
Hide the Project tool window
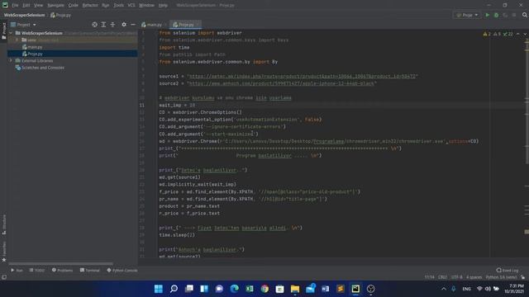(x=133, y=25)
